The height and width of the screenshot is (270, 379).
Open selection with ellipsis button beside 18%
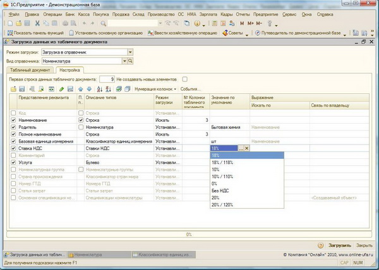[x=241, y=148]
